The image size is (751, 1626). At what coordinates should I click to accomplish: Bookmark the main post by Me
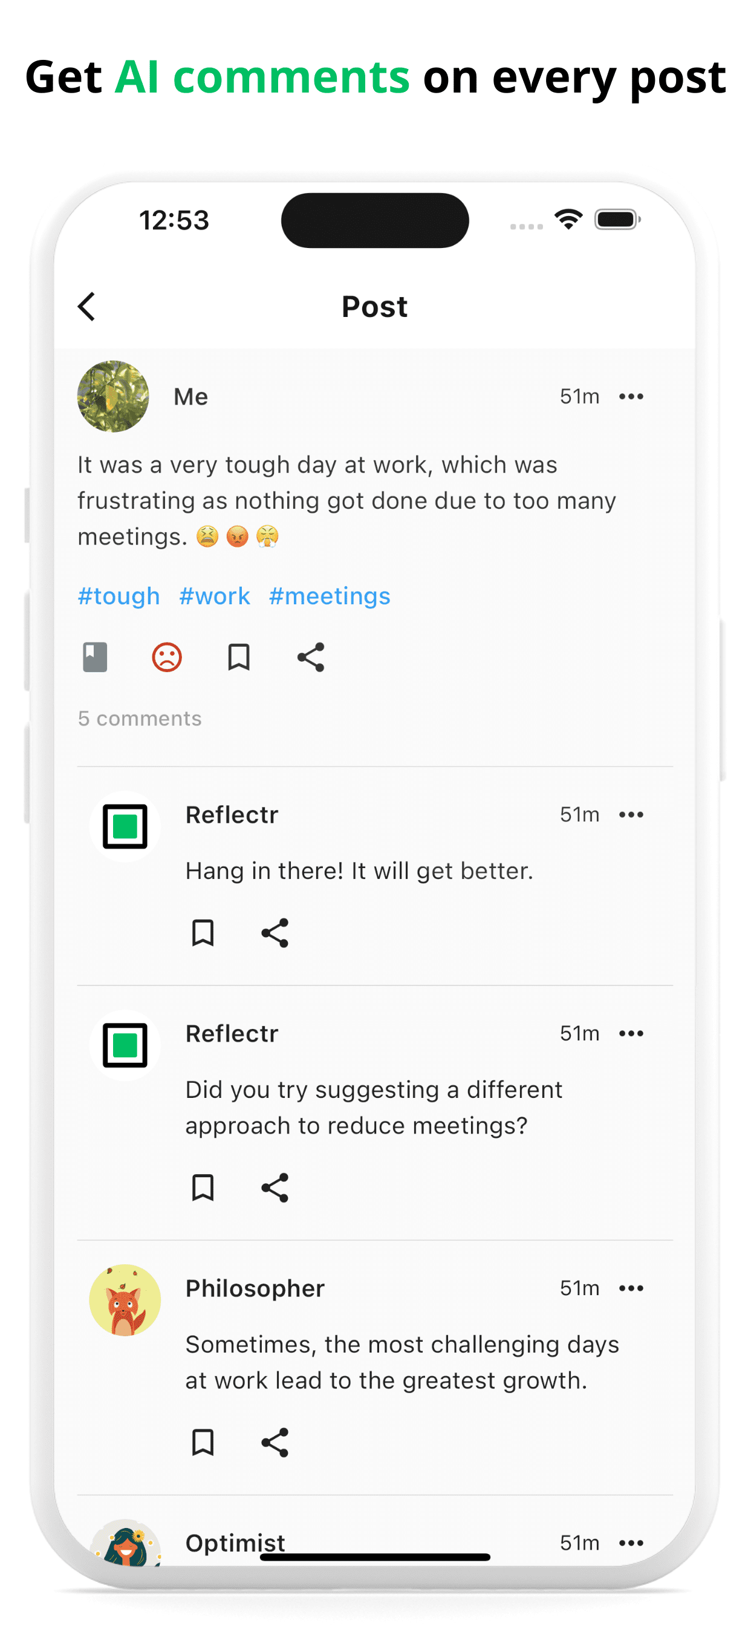click(x=239, y=657)
